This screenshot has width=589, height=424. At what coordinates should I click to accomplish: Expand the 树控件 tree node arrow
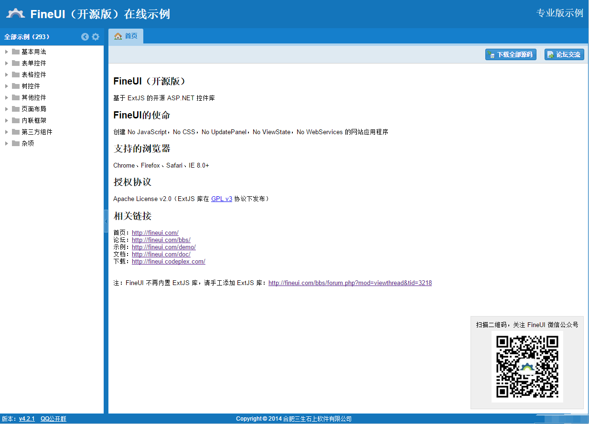(x=7, y=86)
